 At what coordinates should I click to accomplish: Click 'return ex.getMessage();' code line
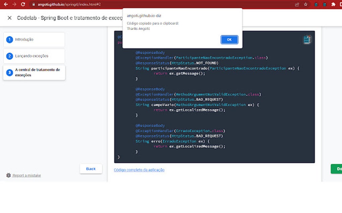(x=179, y=73)
